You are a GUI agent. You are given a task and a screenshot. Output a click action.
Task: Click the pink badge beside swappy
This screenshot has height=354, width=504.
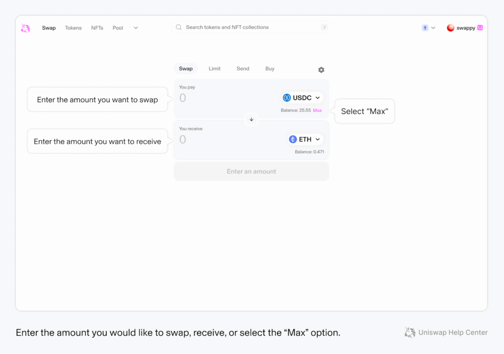pyautogui.click(x=480, y=28)
